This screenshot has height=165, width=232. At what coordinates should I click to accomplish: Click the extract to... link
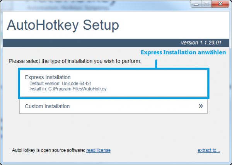click(209, 150)
